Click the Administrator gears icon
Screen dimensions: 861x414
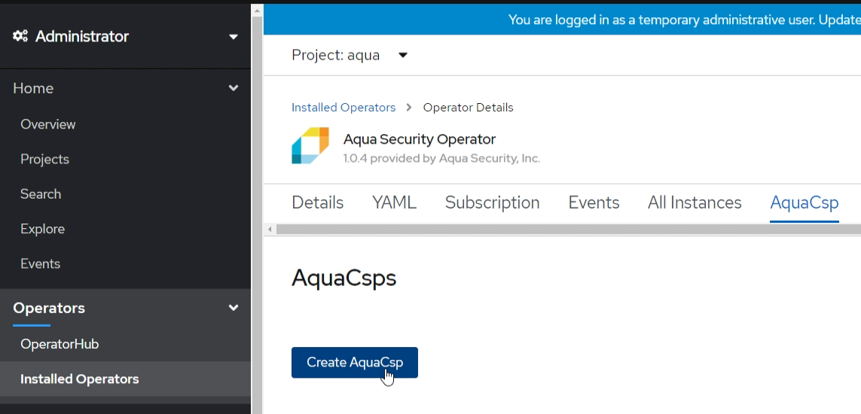(x=20, y=36)
